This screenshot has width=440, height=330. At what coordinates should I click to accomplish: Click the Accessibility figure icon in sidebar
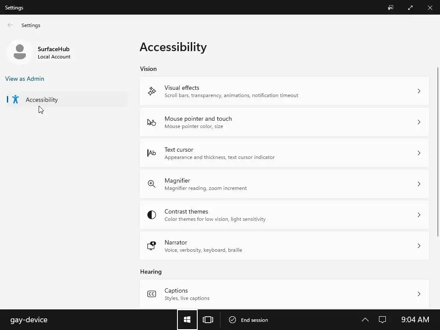[16, 100]
